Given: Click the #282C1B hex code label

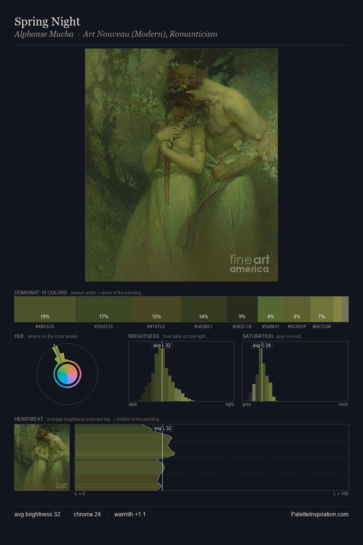Looking at the screenshot, I should 242,327.
